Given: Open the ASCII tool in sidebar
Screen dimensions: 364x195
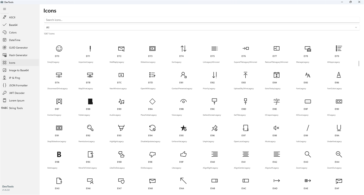Looking at the screenshot, I should (20, 17).
